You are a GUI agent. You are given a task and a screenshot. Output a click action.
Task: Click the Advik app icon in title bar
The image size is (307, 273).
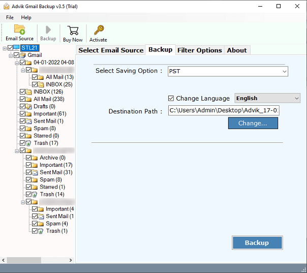(7, 6)
